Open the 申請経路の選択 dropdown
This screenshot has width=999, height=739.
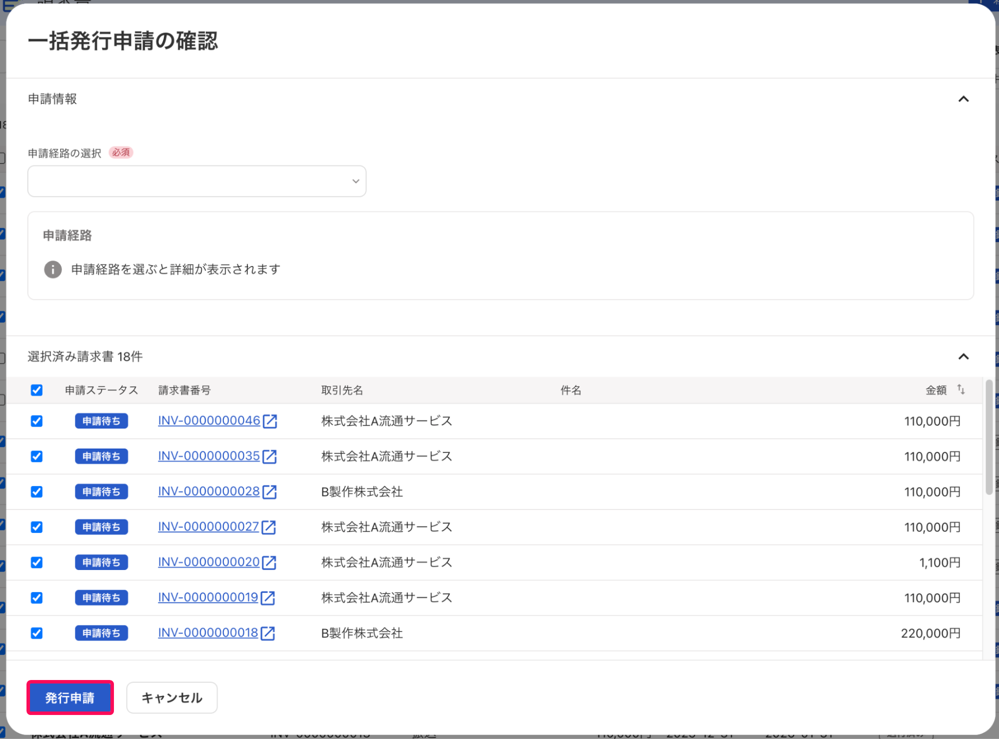(197, 181)
